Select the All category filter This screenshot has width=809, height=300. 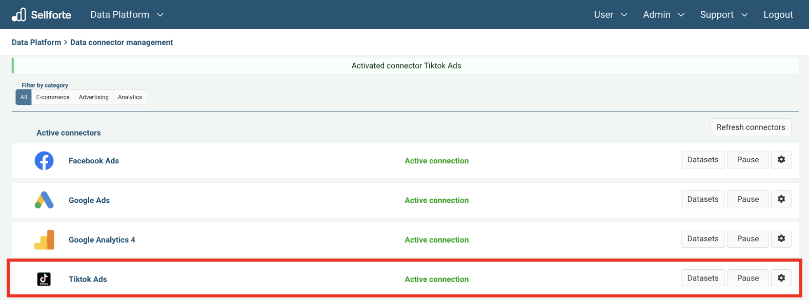coord(24,97)
